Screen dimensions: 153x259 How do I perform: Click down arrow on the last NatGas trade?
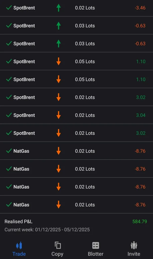pyautogui.click(x=58, y=205)
